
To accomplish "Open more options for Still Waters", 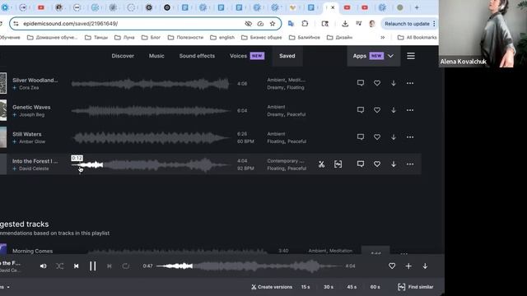I will [410, 137].
